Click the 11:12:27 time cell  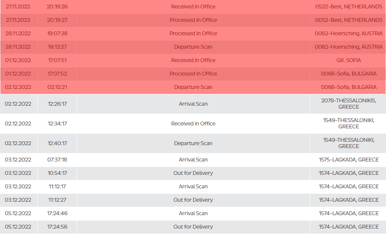[x=57, y=200]
